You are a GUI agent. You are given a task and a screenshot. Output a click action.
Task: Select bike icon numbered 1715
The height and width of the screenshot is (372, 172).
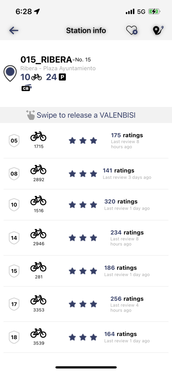(38, 136)
